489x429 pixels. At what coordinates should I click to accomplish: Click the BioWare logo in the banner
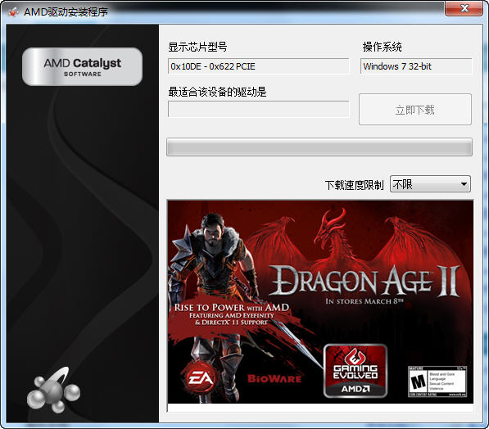pyautogui.click(x=274, y=379)
